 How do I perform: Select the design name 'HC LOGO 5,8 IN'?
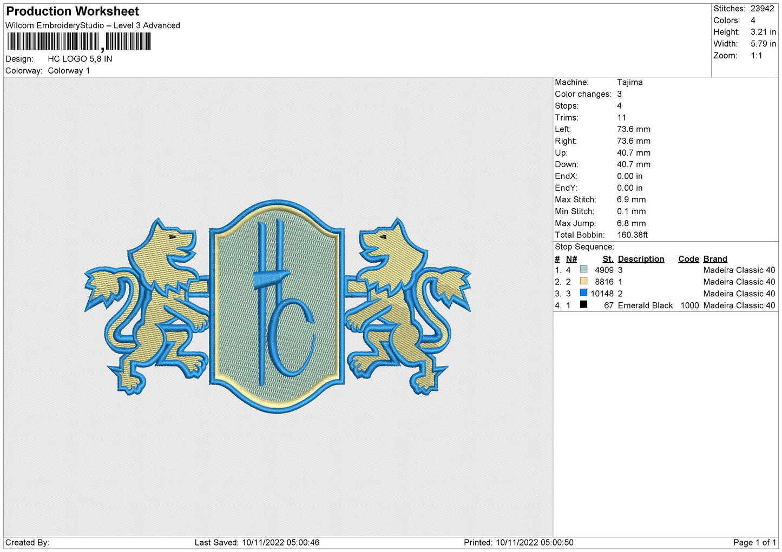click(80, 59)
